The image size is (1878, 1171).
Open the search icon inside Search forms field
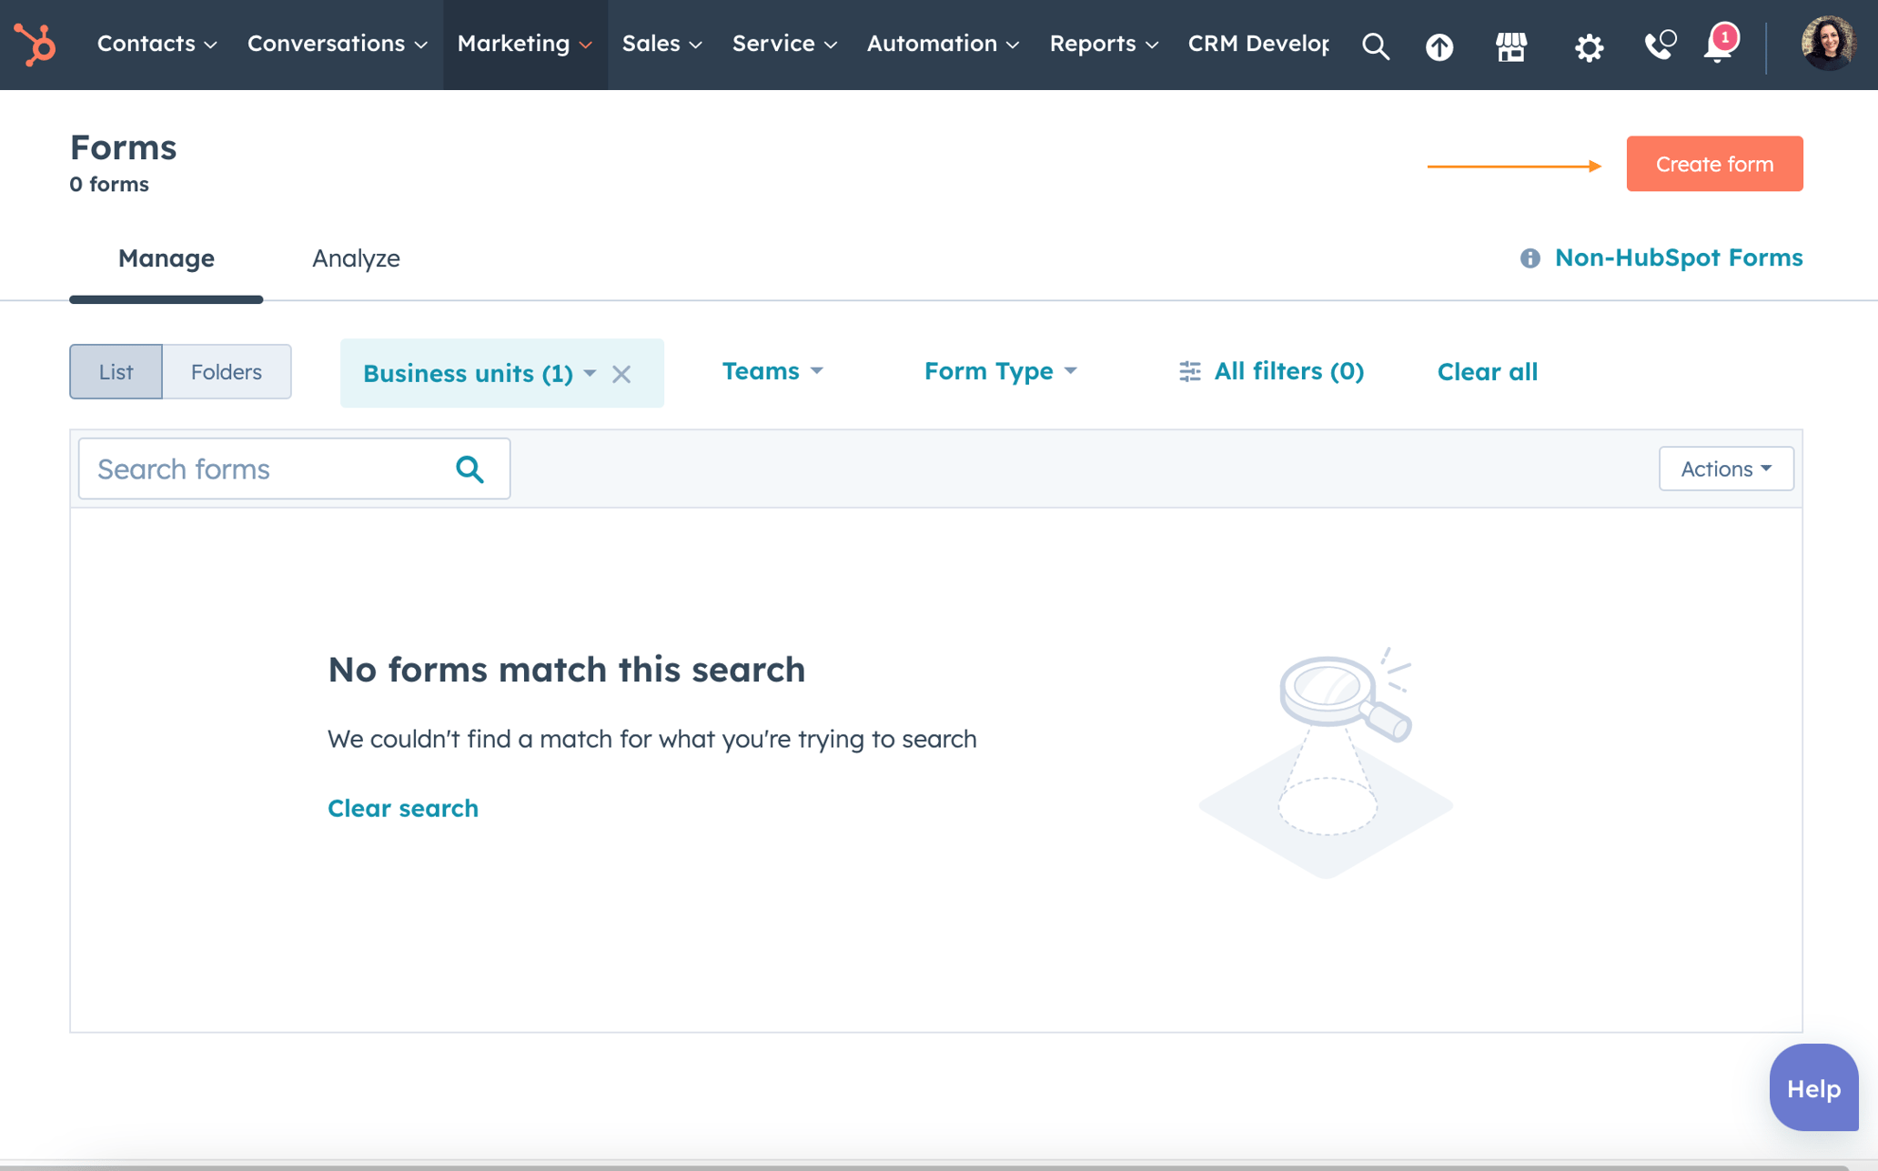click(x=469, y=468)
